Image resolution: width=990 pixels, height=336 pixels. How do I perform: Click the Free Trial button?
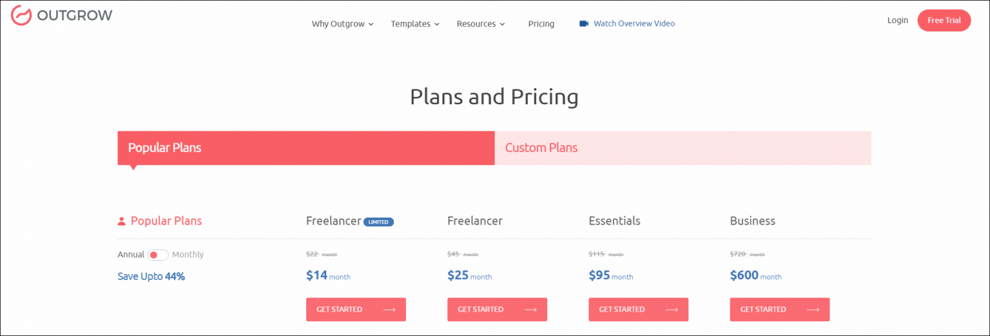point(944,21)
